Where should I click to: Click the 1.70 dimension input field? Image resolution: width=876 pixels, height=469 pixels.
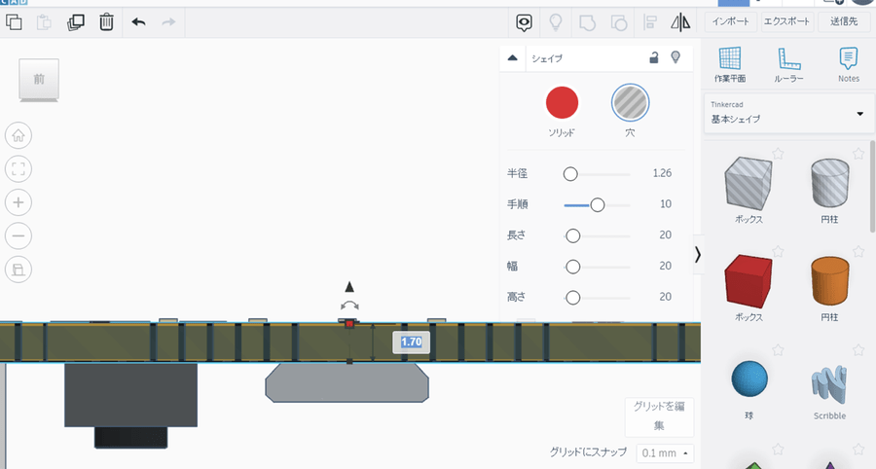coord(411,342)
